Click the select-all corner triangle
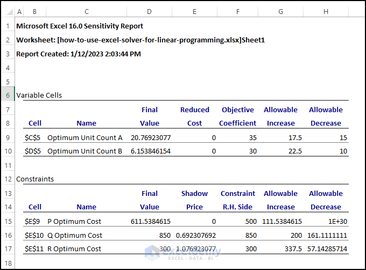This screenshot has width=366, height=270. click(10, 12)
